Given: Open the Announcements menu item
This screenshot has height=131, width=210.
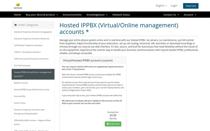Looking at the screenshot, I should pos(72,15).
